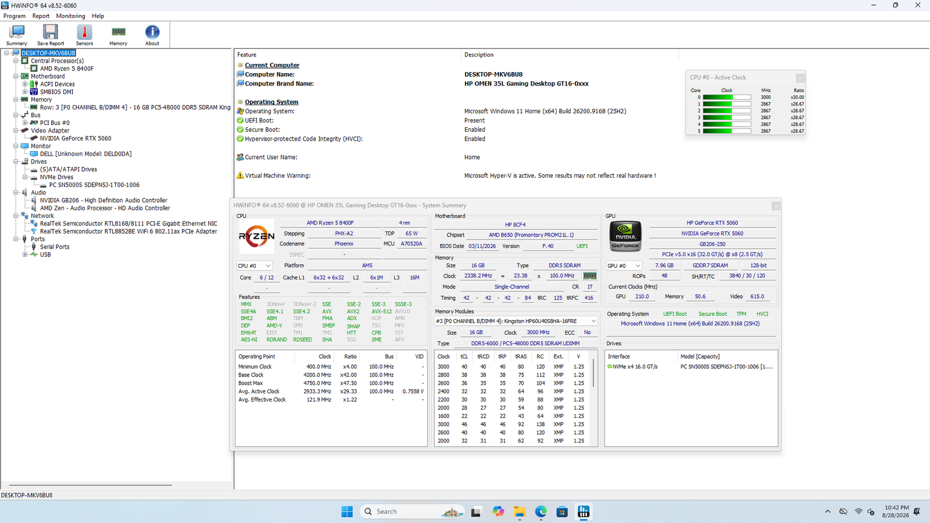This screenshot has width=930, height=523.
Task: Close the CPU #0 Active Clock panel
Action: 800,78
